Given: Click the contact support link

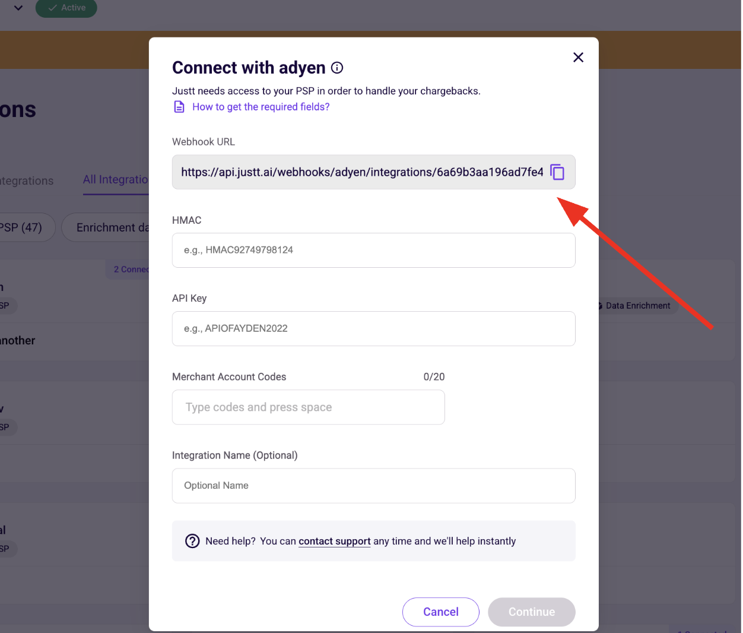Looking at the screenshot, I should (335, 541).
